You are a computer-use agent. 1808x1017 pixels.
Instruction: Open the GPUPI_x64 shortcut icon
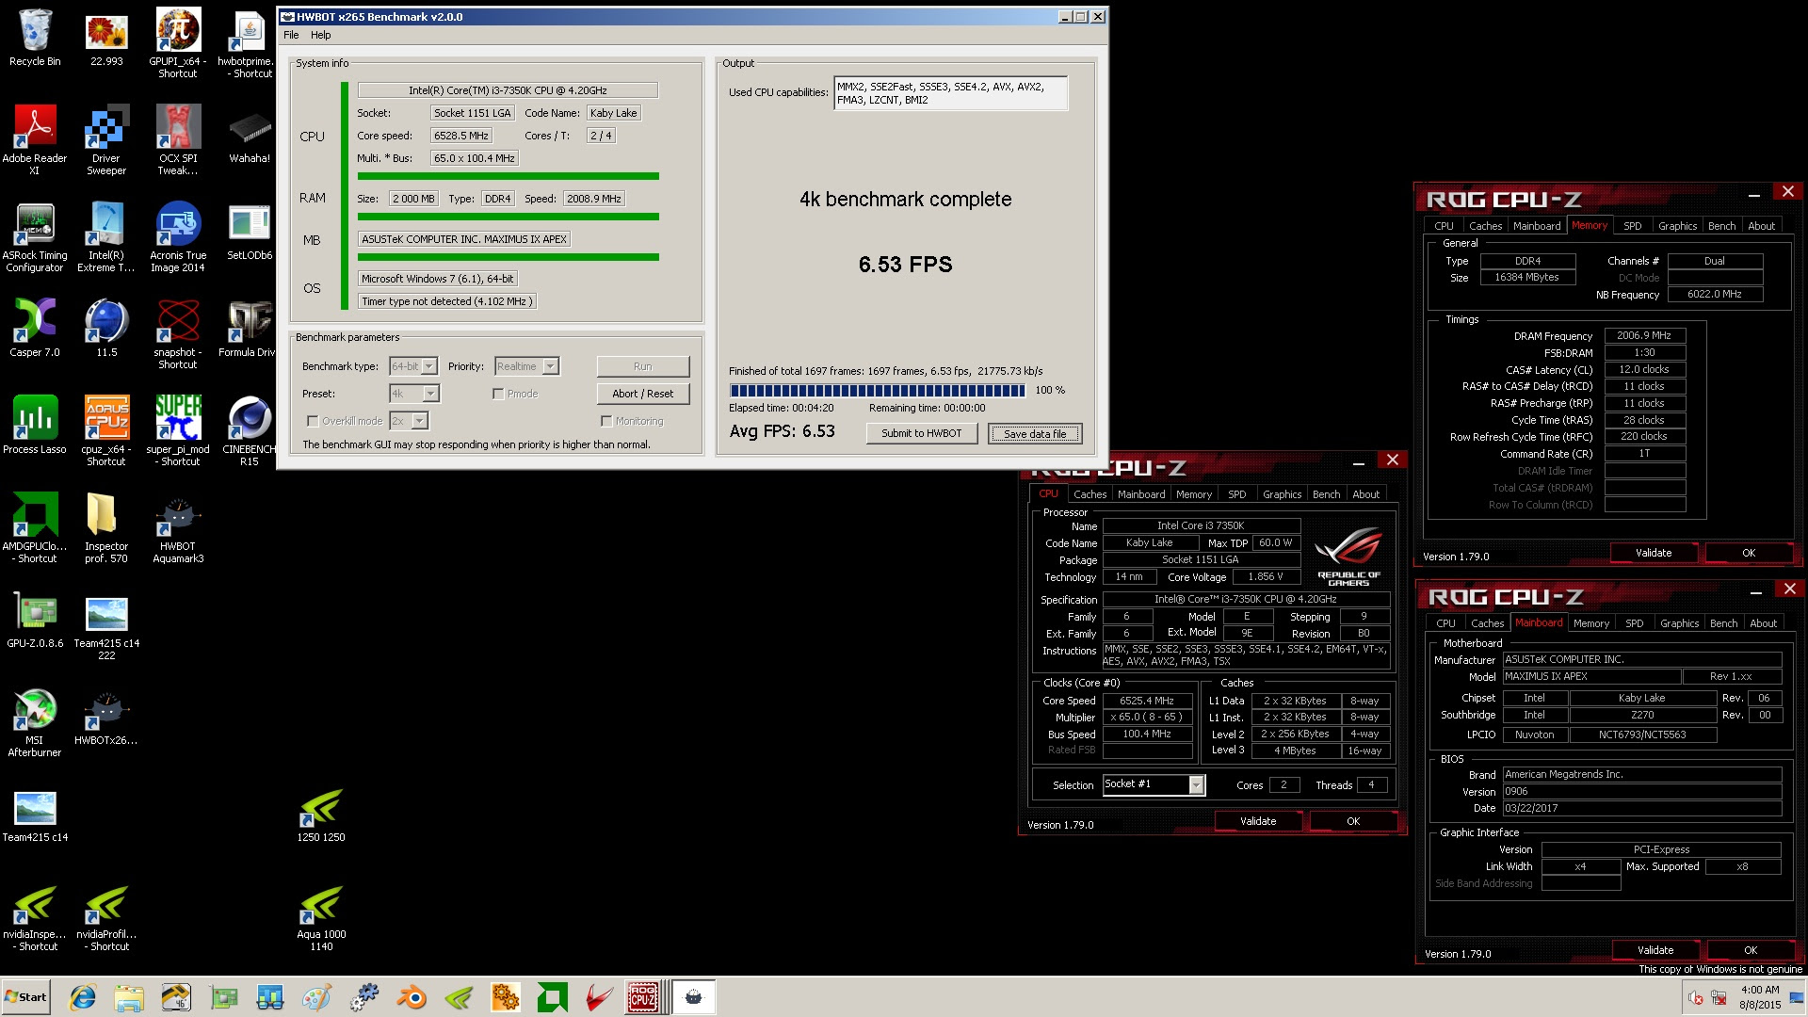click(x=178, y=42)
